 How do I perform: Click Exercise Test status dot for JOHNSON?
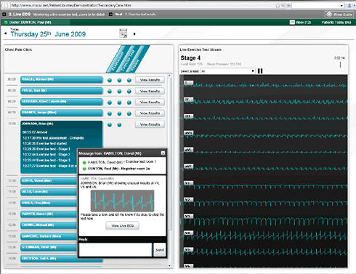pos(119,125)
